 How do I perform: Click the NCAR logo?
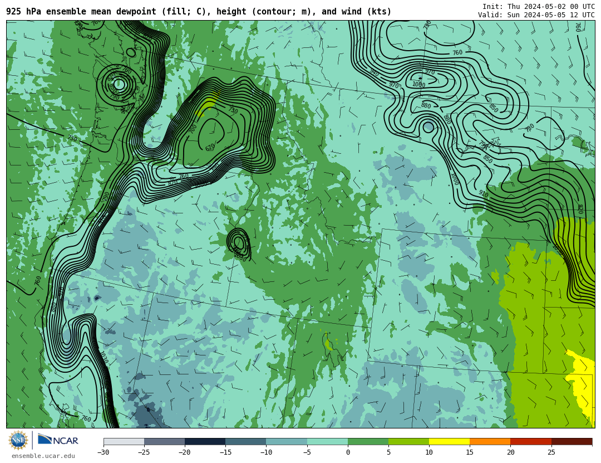[58, 440]
